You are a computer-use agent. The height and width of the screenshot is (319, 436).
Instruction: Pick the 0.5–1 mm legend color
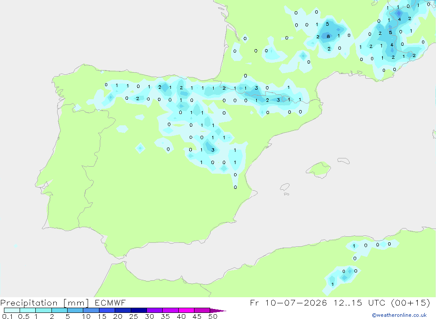click(x=27, y=310)
